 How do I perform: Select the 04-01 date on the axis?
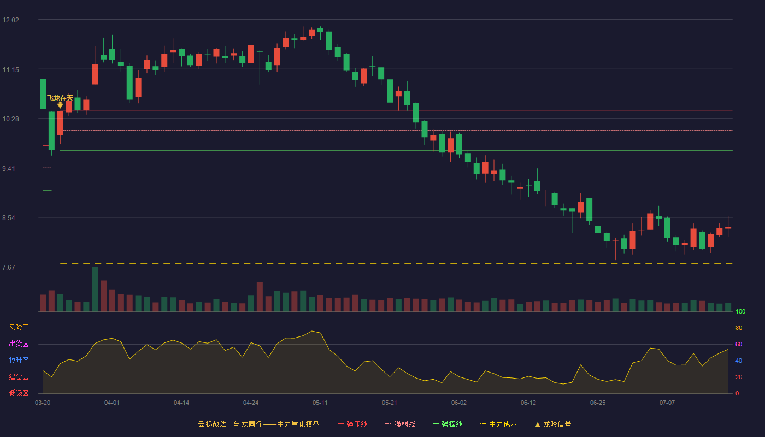tap(112, 403)
